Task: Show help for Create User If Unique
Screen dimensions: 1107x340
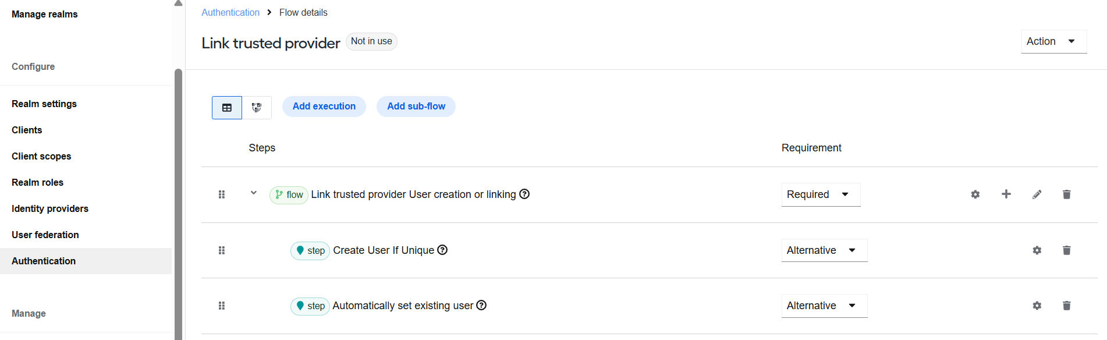Action: tap(442, 250)
